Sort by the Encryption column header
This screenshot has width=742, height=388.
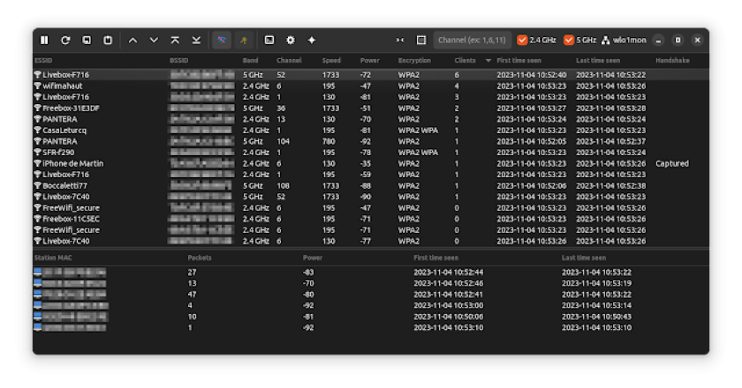tap(414, 61)
